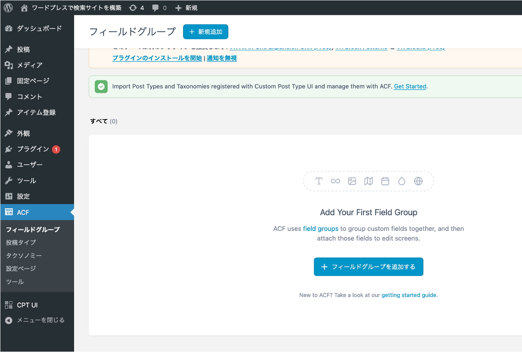Click 通知を無視 to dismiss notice
This screenshot has width=522, height=352.
point(221,58)
